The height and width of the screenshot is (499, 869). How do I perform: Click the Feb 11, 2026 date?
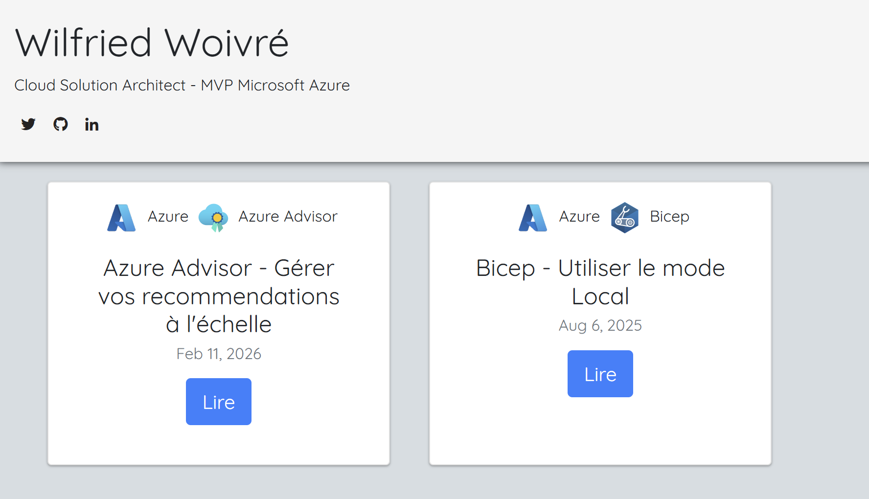coord(219,354)
